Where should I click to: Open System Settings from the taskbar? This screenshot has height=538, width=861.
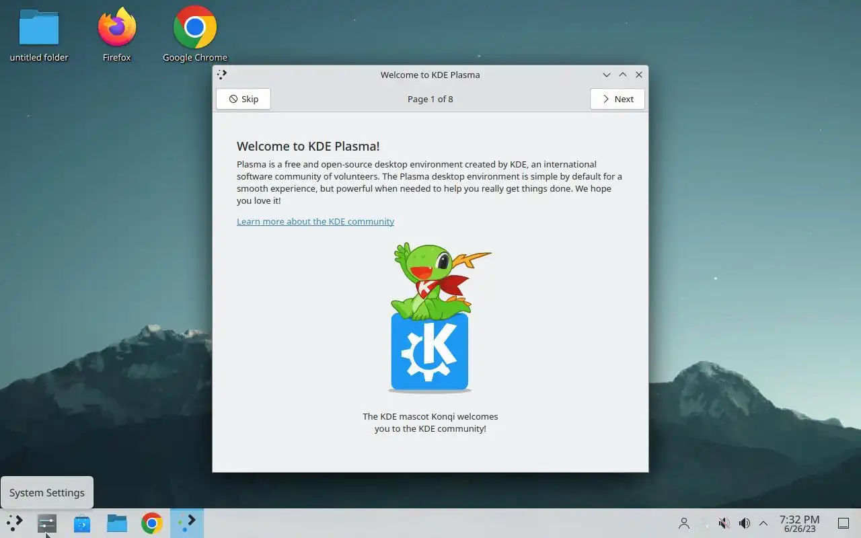[x=47, y=523]
